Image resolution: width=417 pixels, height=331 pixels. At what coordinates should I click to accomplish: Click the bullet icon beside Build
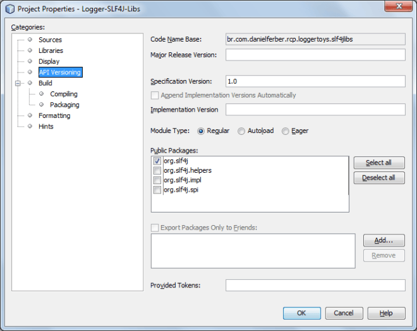pyautogui.click(x=30, y=83)
